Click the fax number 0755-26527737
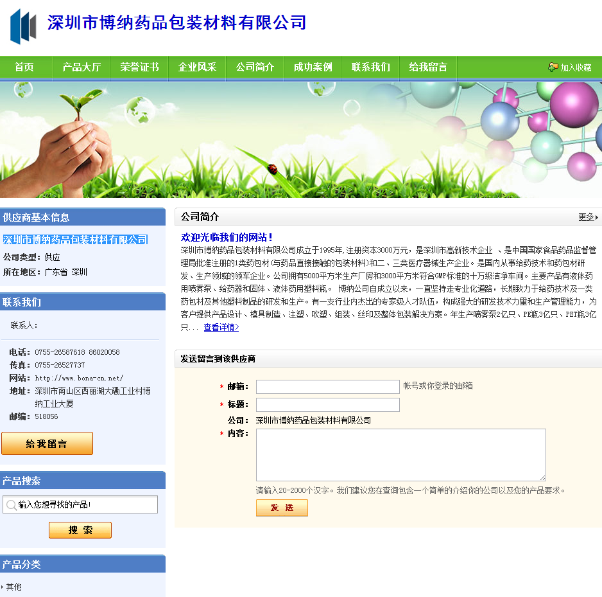This screenshot has width=602, height=597. [x=60, y=365]
